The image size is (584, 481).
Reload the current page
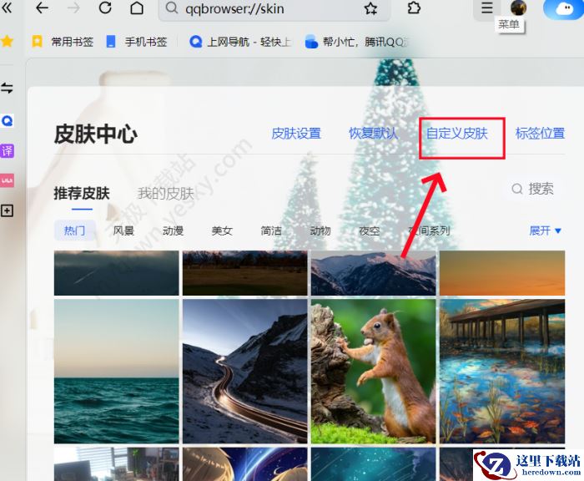(x=105, y=8)
